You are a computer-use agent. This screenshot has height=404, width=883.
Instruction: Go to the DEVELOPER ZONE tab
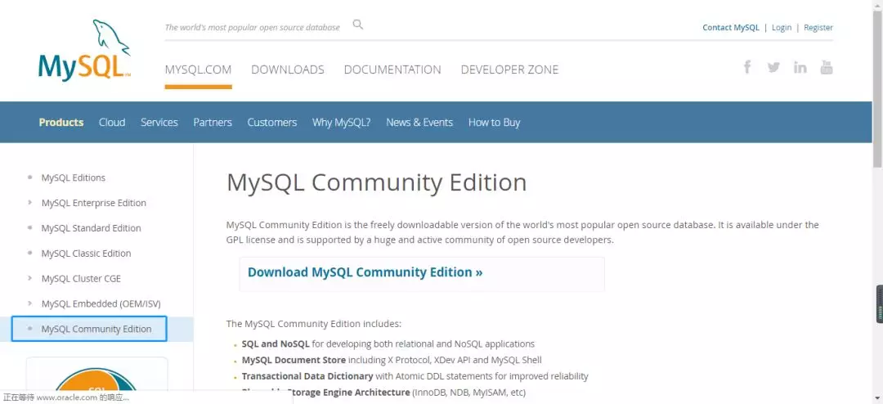point(509,70)
